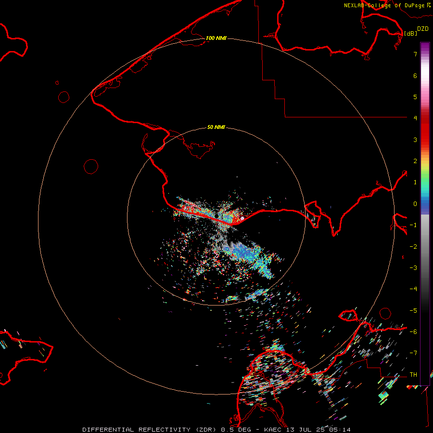Click the TH threshold label on the scale
This screenshot has width=433, height=433.
(413, 375)
